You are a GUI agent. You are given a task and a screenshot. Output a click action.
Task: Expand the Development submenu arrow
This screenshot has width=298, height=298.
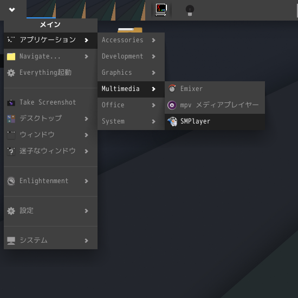point(153,56)
